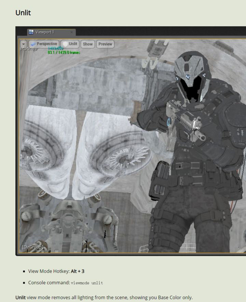Click the [DirGroup] label in viewport
This screenshot has width=246, height=302.
pos(33,247)
